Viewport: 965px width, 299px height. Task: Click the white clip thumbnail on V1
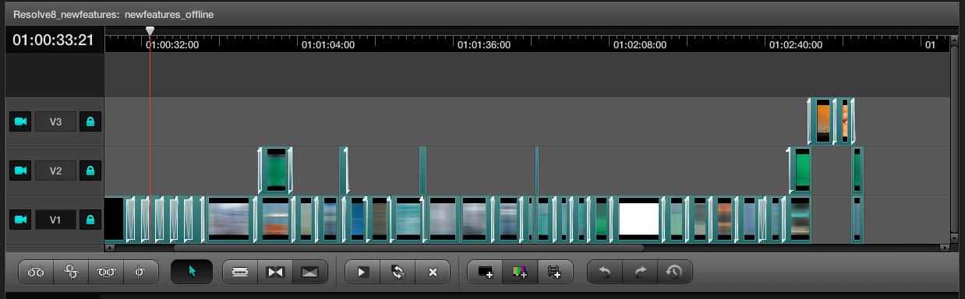click(639, 220)
